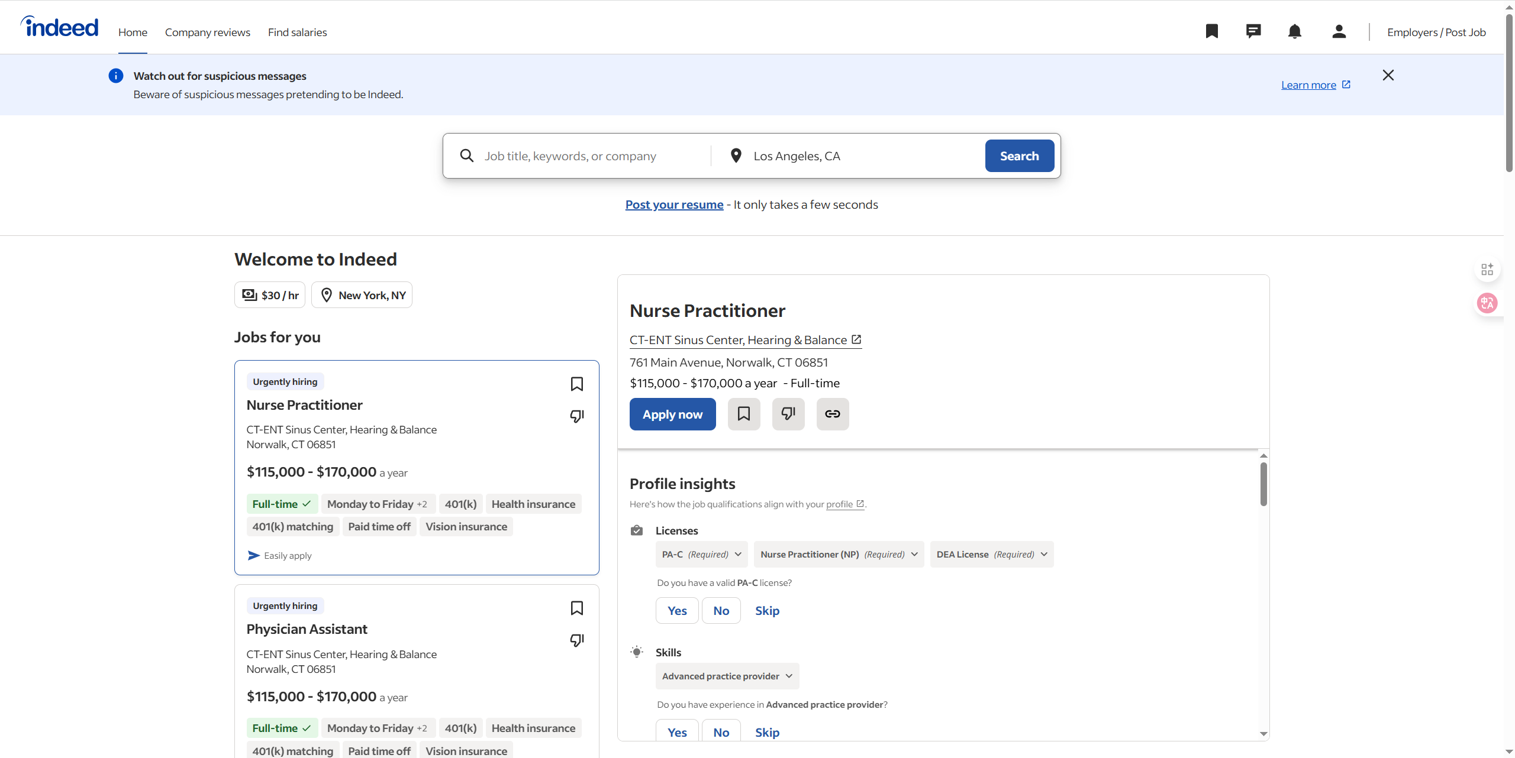Image resolution: width=1515 pixels, height=758 pixels.
Task: Click thumbs-down icon beside Apply now
Action: tap(788, 414)
